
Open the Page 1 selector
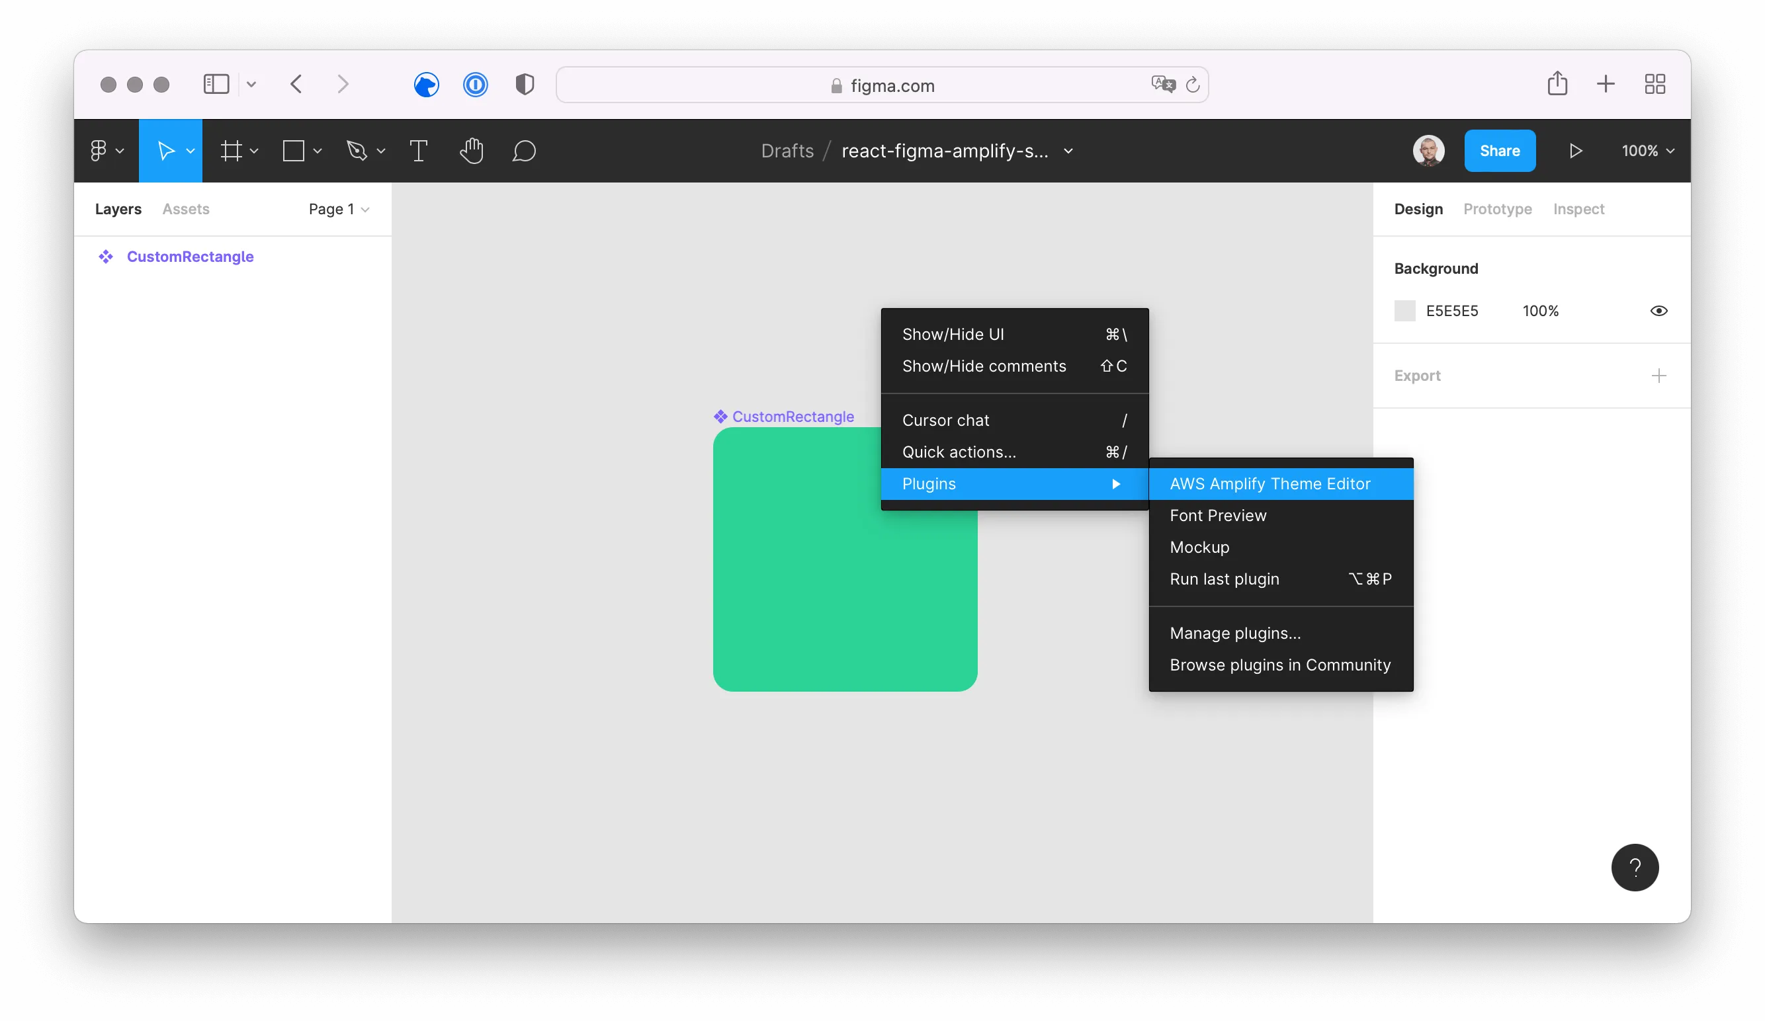click(337, 209)
